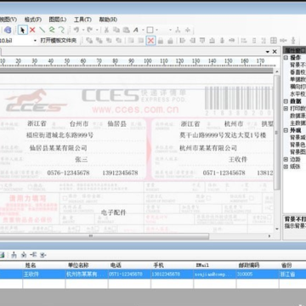Click the first icon in data panel toolbar
The image size is (306, 306).
click(x=3, y=255)
